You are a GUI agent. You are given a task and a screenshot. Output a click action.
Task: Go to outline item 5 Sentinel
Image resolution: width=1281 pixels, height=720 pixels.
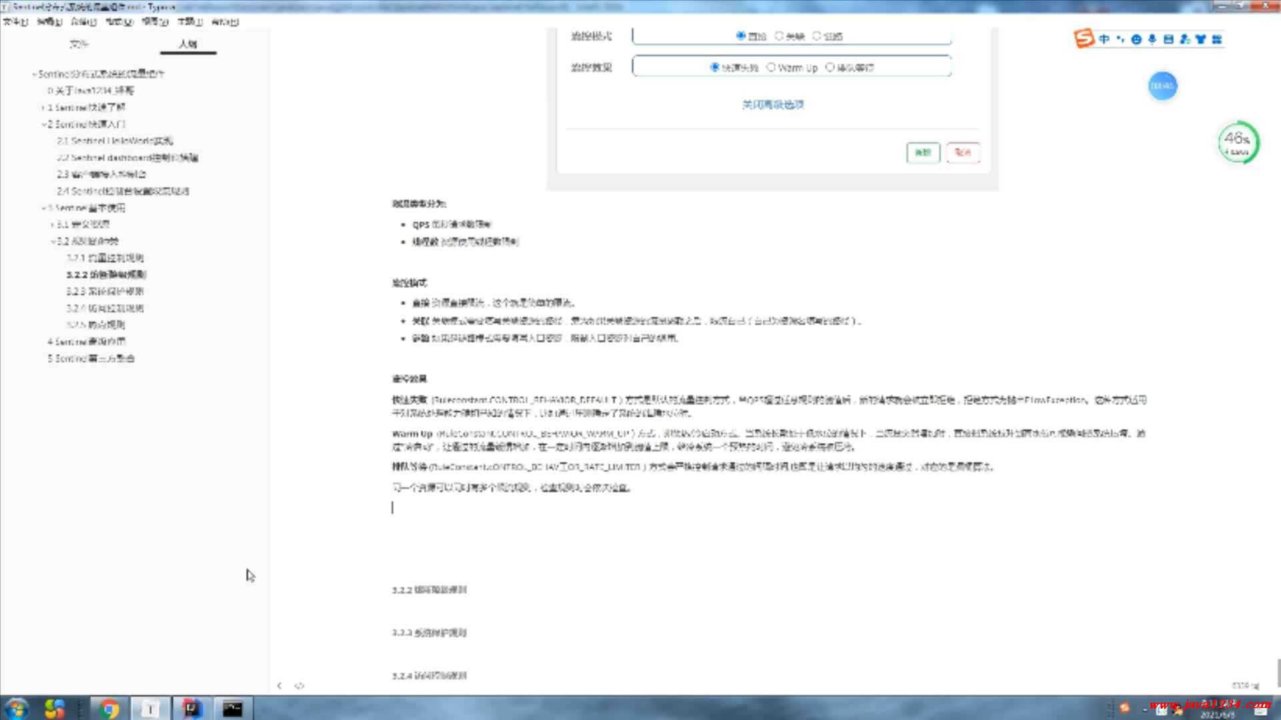[x=91, y=358]
